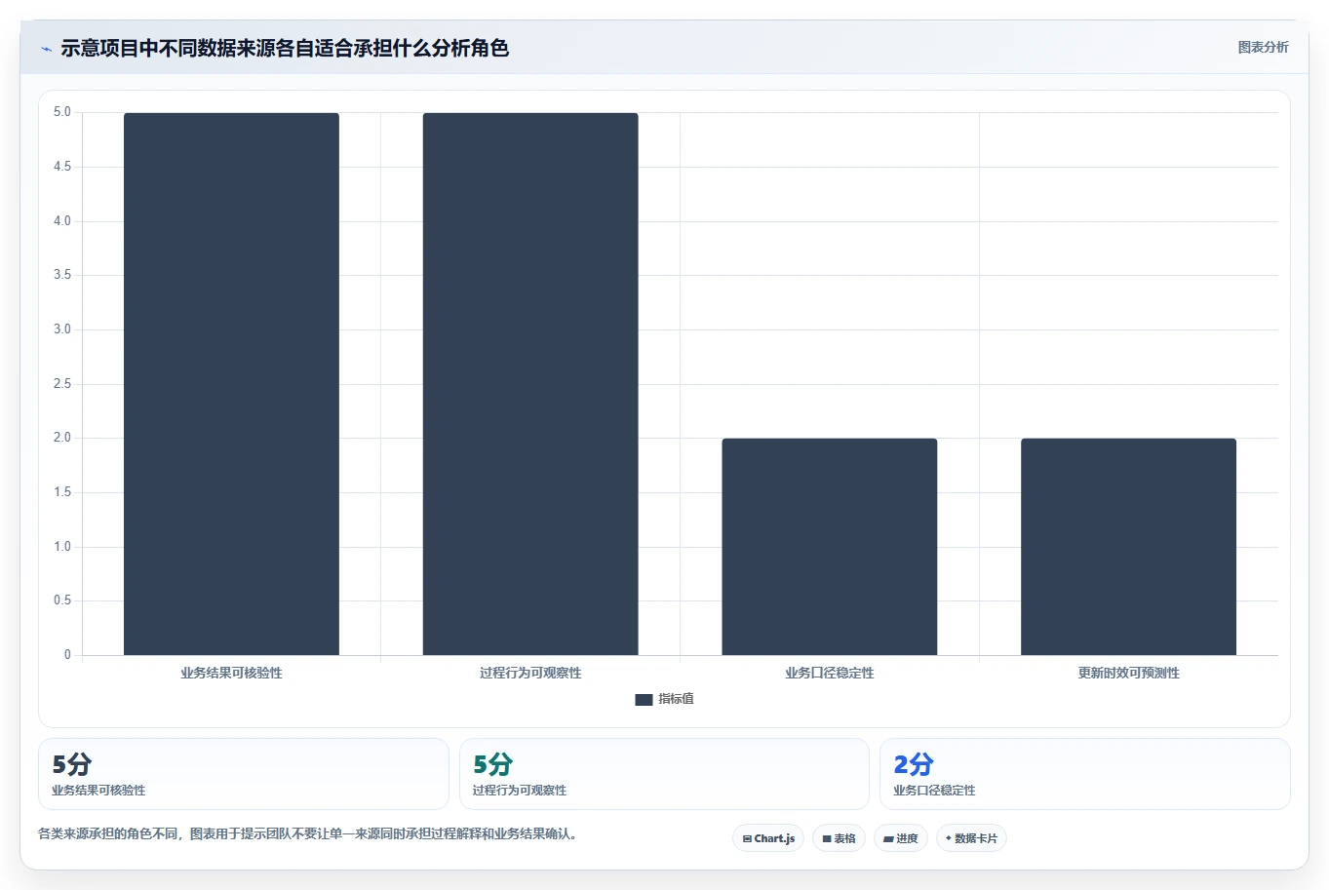Click the 指标值 legend label
The height and width of the screenshot is (890, 1329).
click(676, 699)
